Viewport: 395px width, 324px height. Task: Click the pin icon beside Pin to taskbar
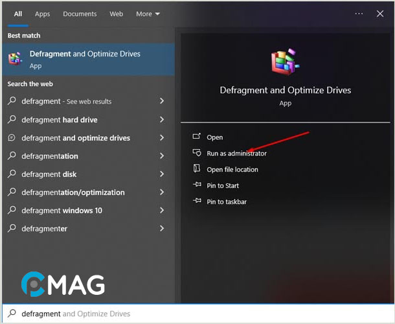coord(197,201)
